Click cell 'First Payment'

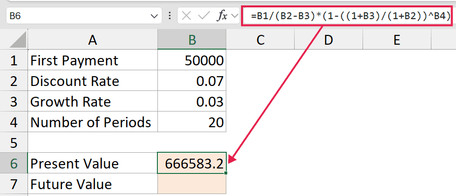pyautogui.click(x=92, y=60)
